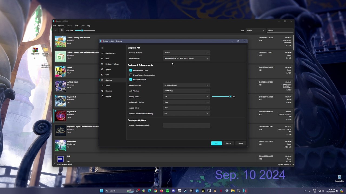The image size is (346, 194).
Task: Open Microsoft Edge from the taskbar
Action: click(x=149, y=191)
